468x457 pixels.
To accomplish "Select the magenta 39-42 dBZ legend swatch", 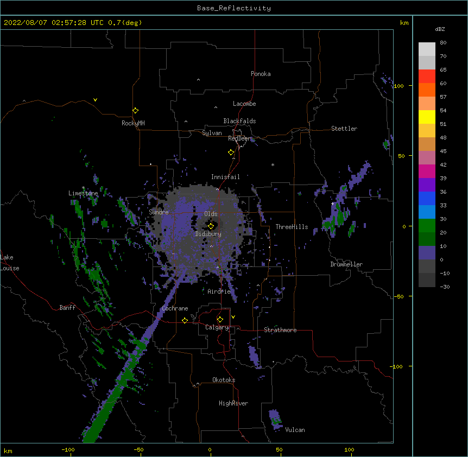I will pos(427,171).
